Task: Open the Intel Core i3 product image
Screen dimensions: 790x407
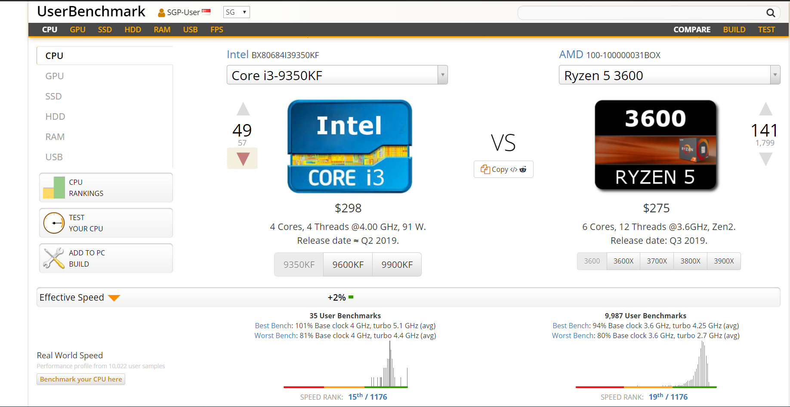Action: [349, 146]
